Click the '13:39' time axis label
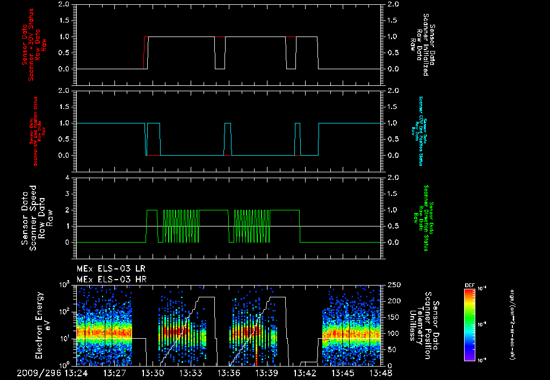Viewport: 550px width, 380px height. pos(266,374)
